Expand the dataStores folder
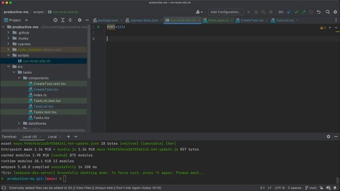Viewport: 340px width, 191px height. [x=19, y=124]
